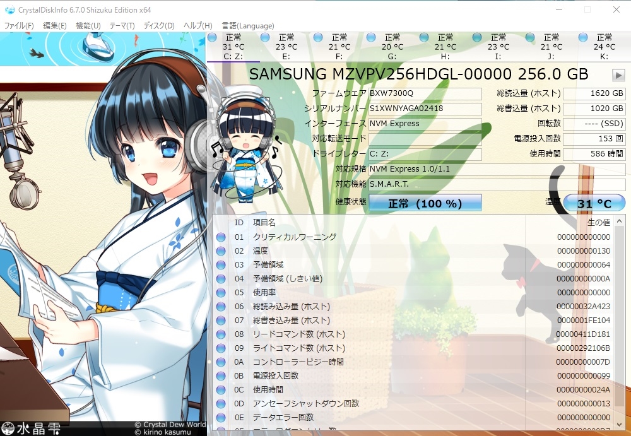
Task: Open the 言語(Language) menu
Action: (x=248, y=26)
